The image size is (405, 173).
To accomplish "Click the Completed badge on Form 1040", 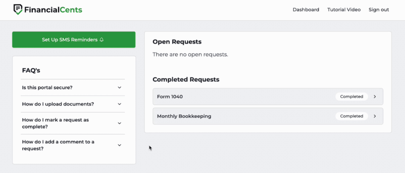I will coord(351,97).
